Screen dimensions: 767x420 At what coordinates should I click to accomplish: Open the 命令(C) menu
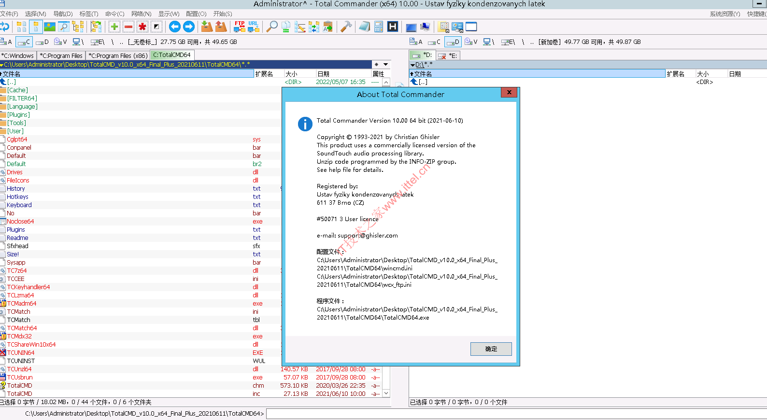click(x=114, y=14)
